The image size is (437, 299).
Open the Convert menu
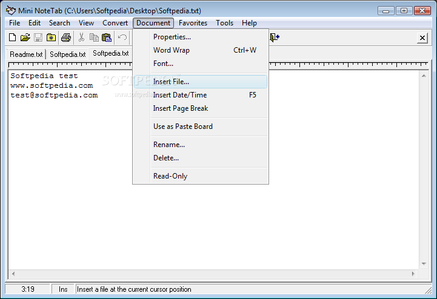pos(115,23)
